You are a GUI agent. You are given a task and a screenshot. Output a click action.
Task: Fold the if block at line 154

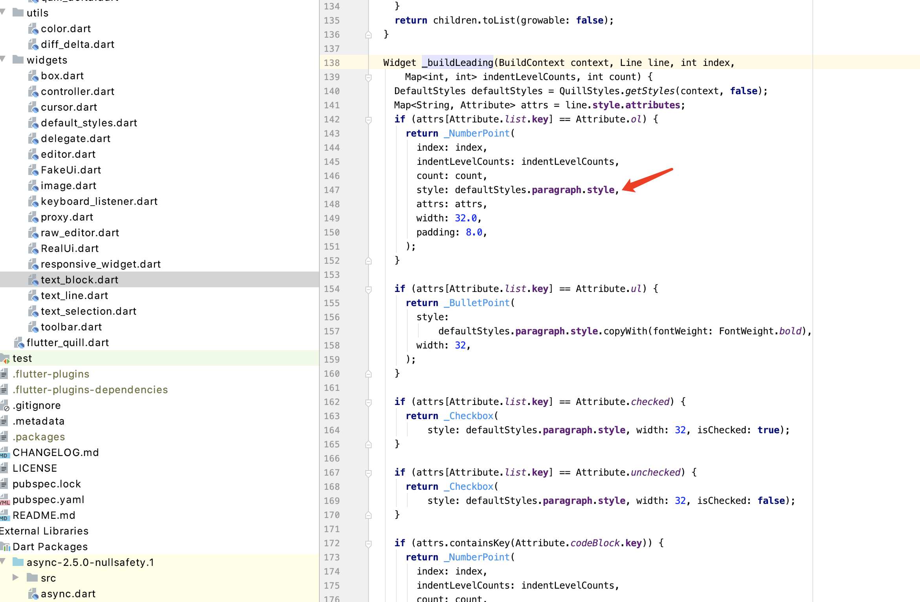coord(368,289)
